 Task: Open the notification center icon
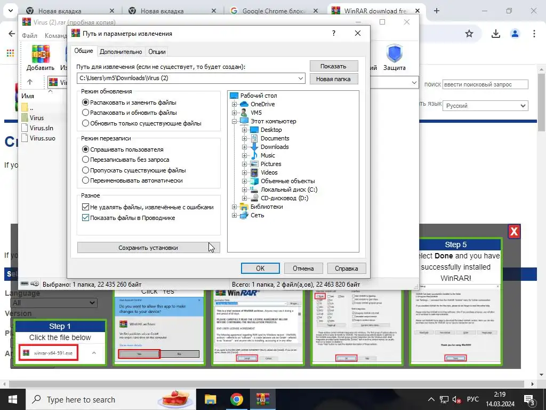point(529,399)
